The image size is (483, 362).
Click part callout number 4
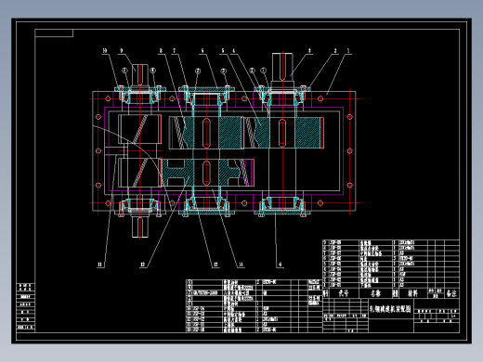(x=233, y=51)
